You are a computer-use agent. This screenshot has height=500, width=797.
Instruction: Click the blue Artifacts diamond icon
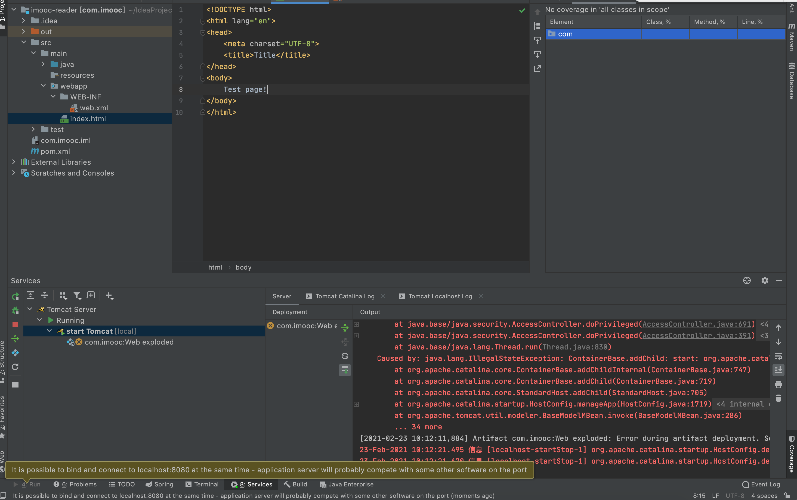(15, 352)
